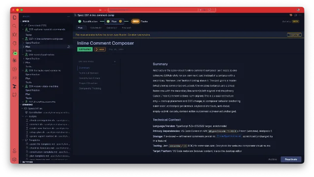Open plan-template.md file
Viewport: 314px width, 177px height.
click(48, 156)
